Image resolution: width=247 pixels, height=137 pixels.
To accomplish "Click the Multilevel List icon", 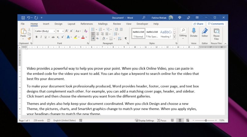I will click(108, 29).
